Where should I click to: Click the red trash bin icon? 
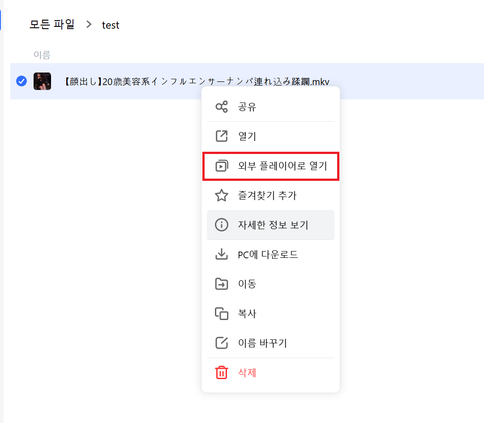(x=221, y=372)
